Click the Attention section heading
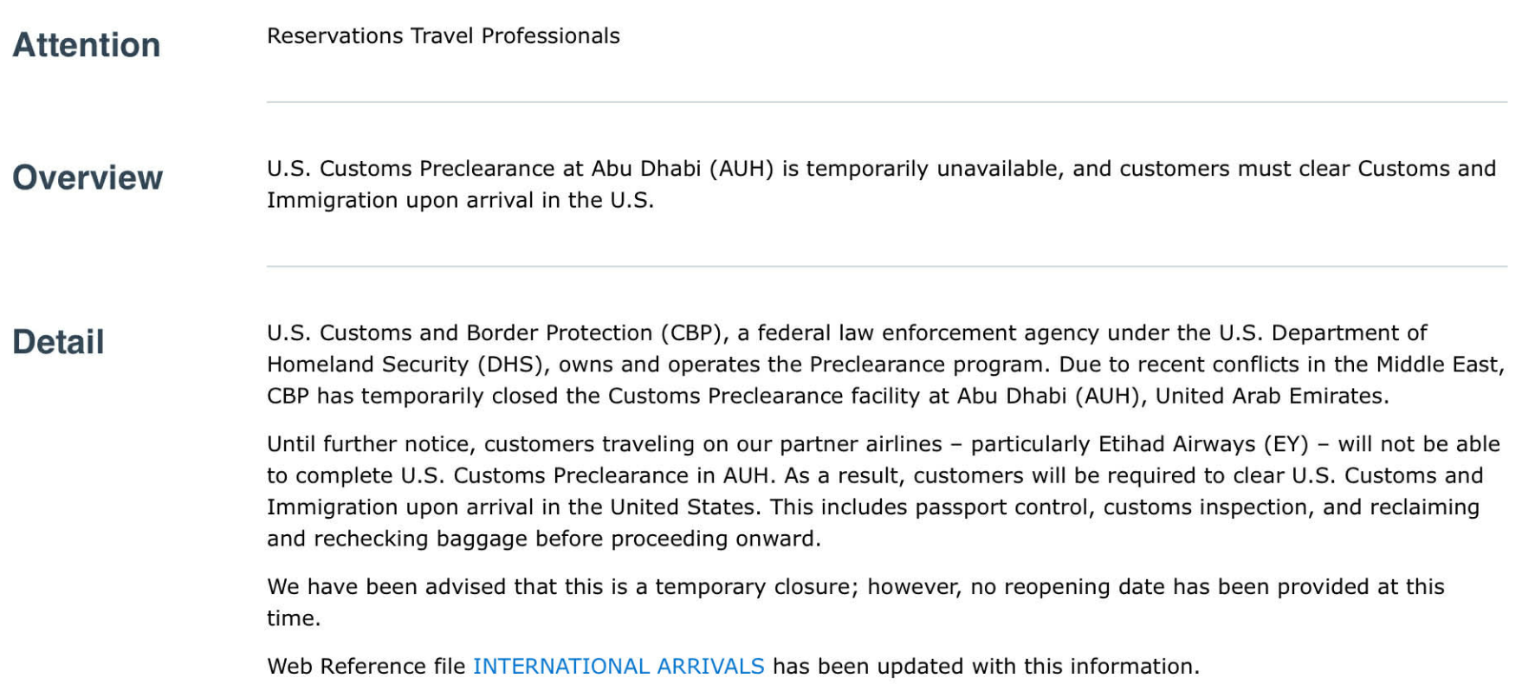 [87, 45]
